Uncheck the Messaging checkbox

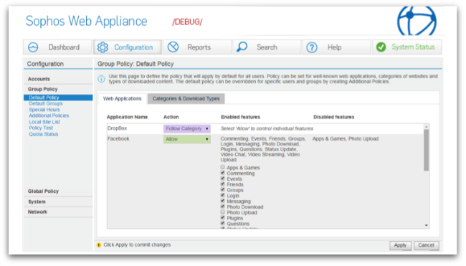222,201
